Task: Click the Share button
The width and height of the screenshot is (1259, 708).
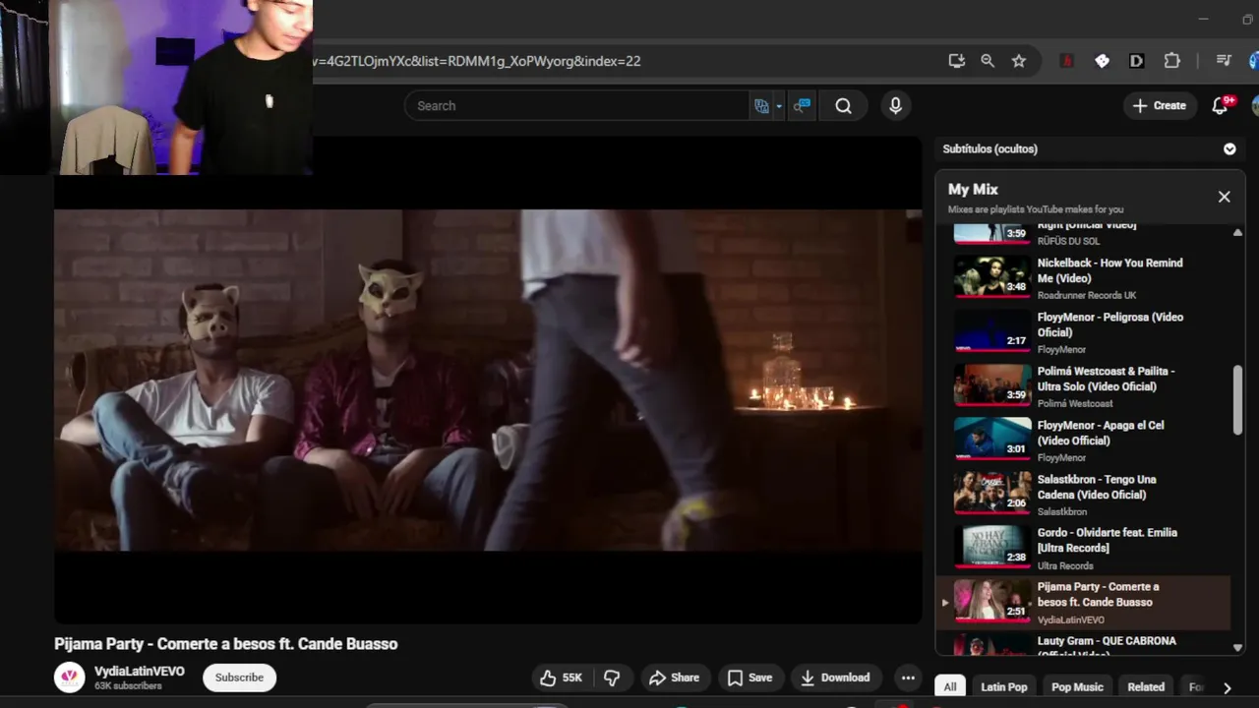Action: (x=674, y=678)
